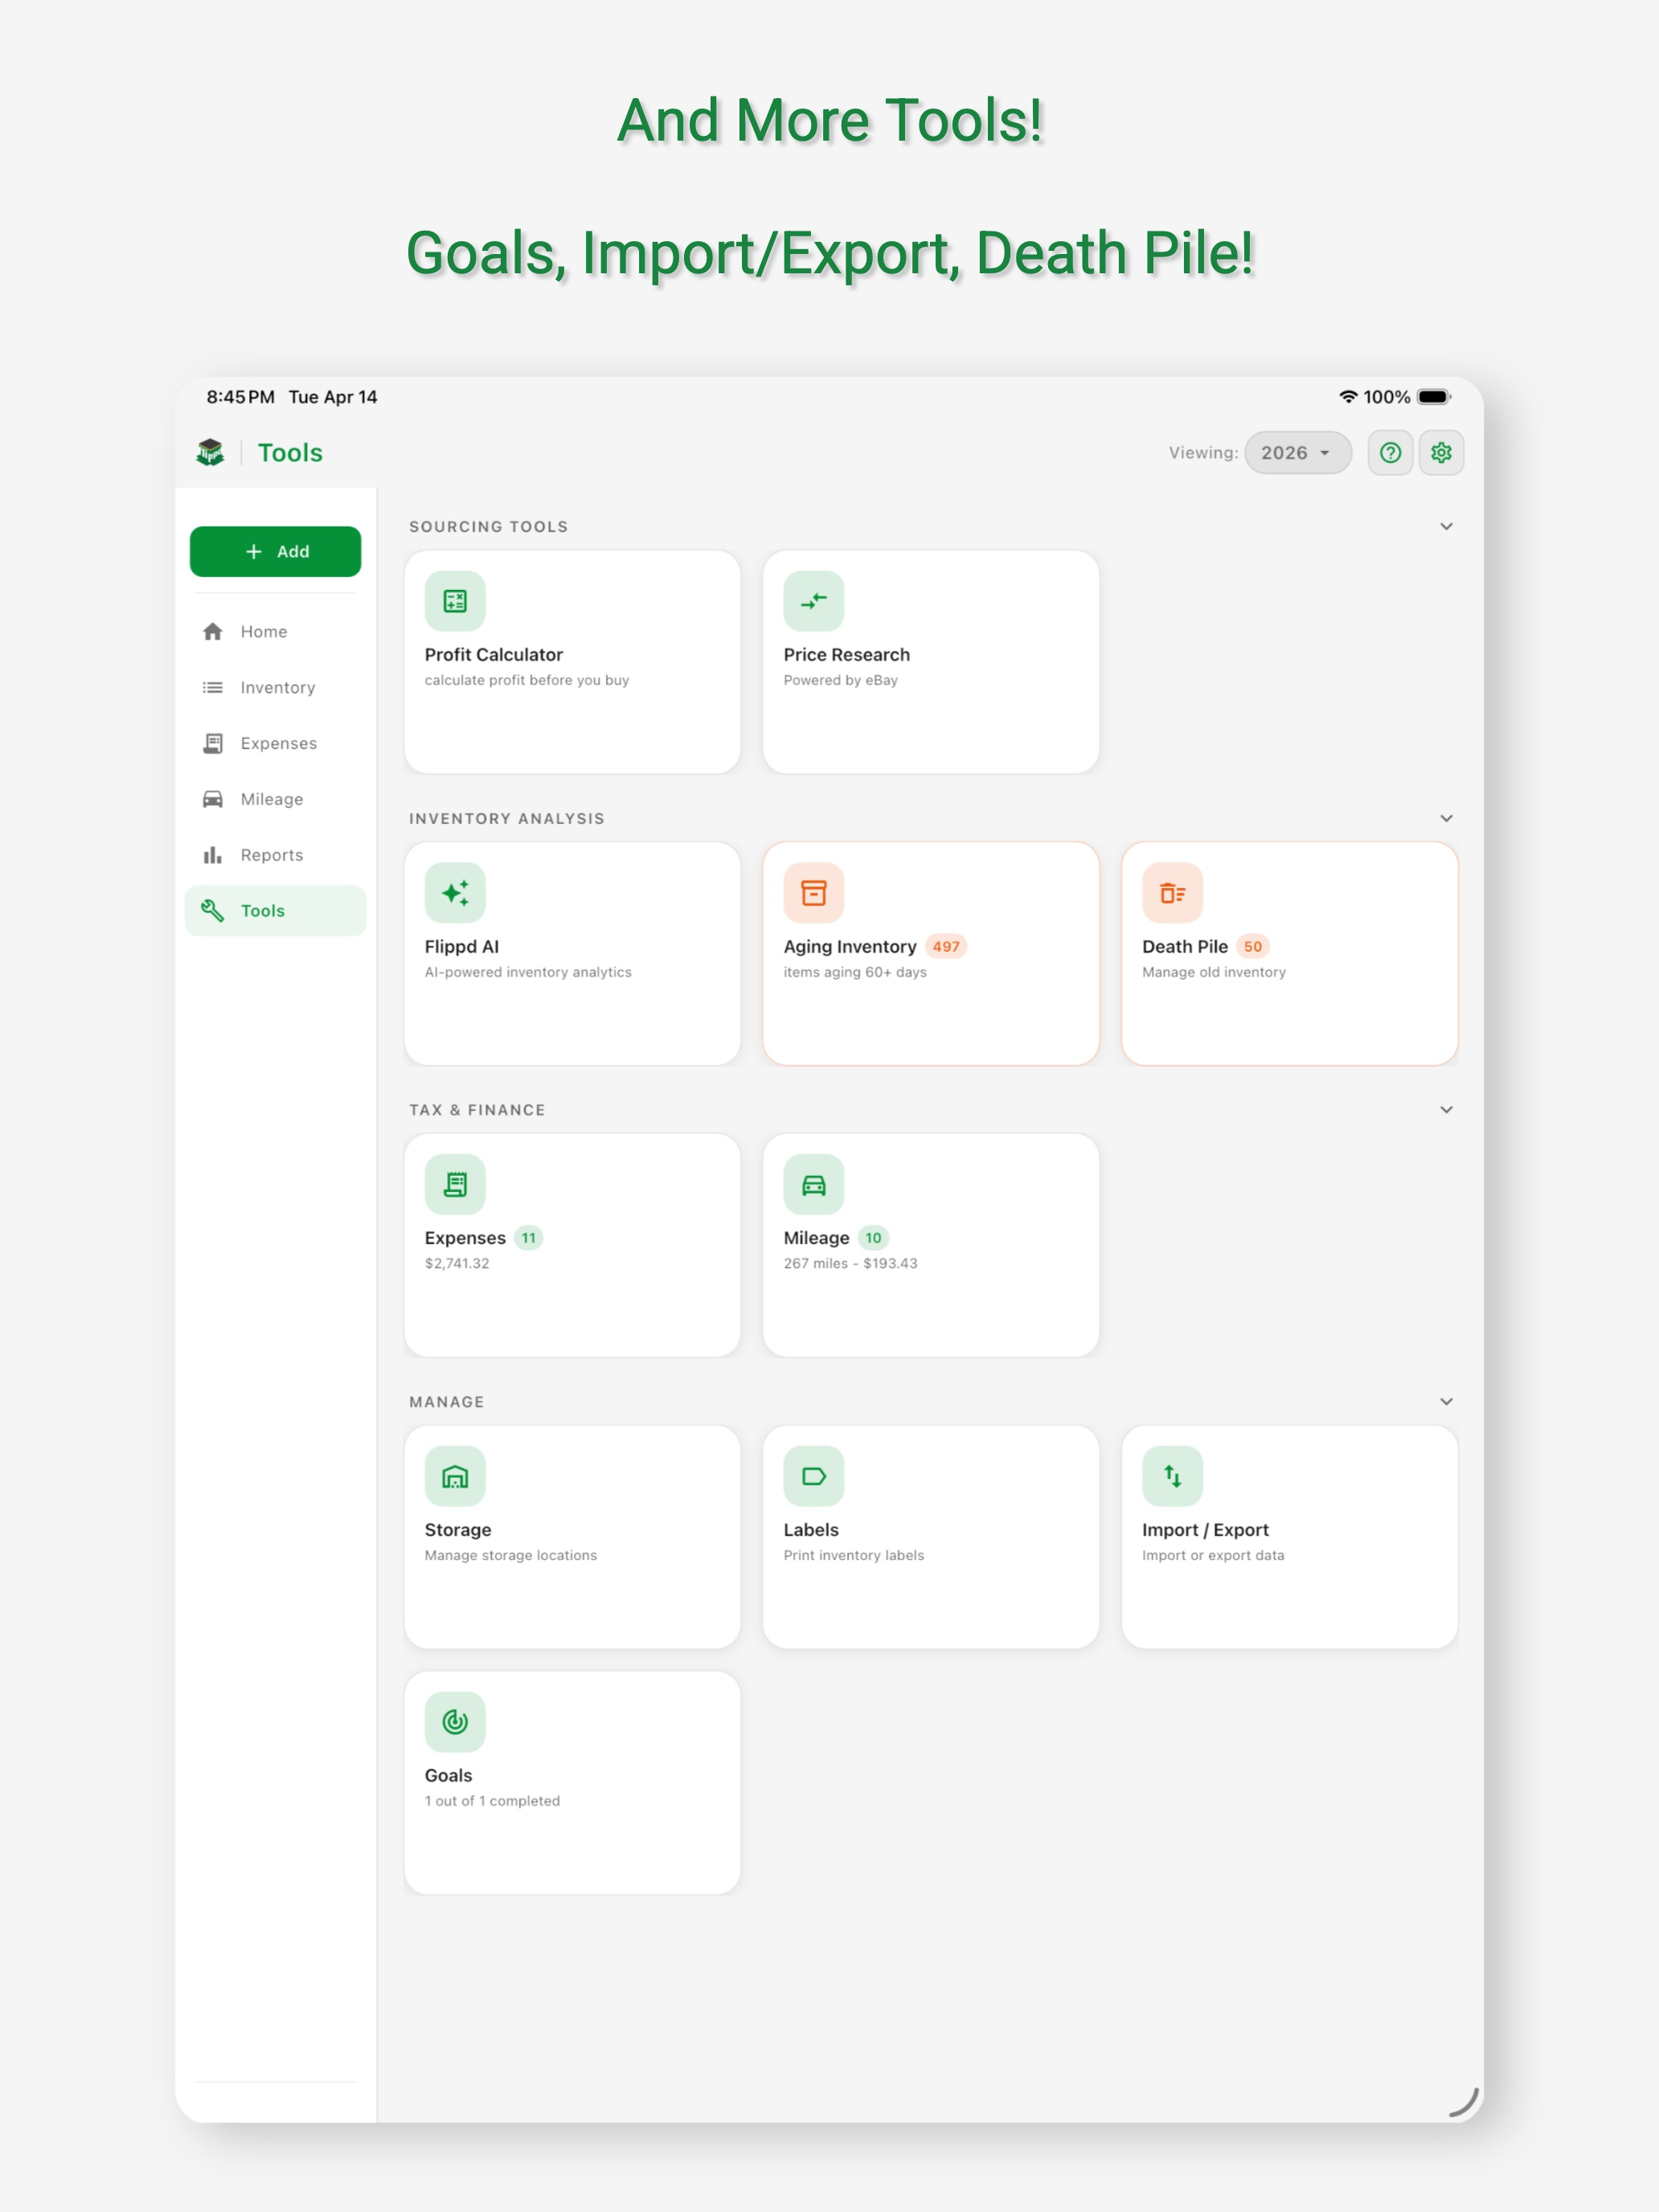
Task: Click 'Manage old inventory' text
Action: (x=1214, y=972)
